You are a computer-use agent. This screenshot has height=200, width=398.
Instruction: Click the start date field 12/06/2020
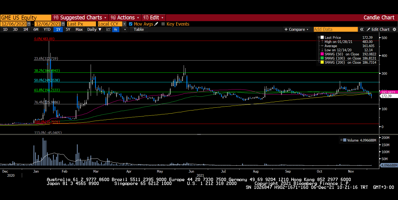(x=14, y=24)
